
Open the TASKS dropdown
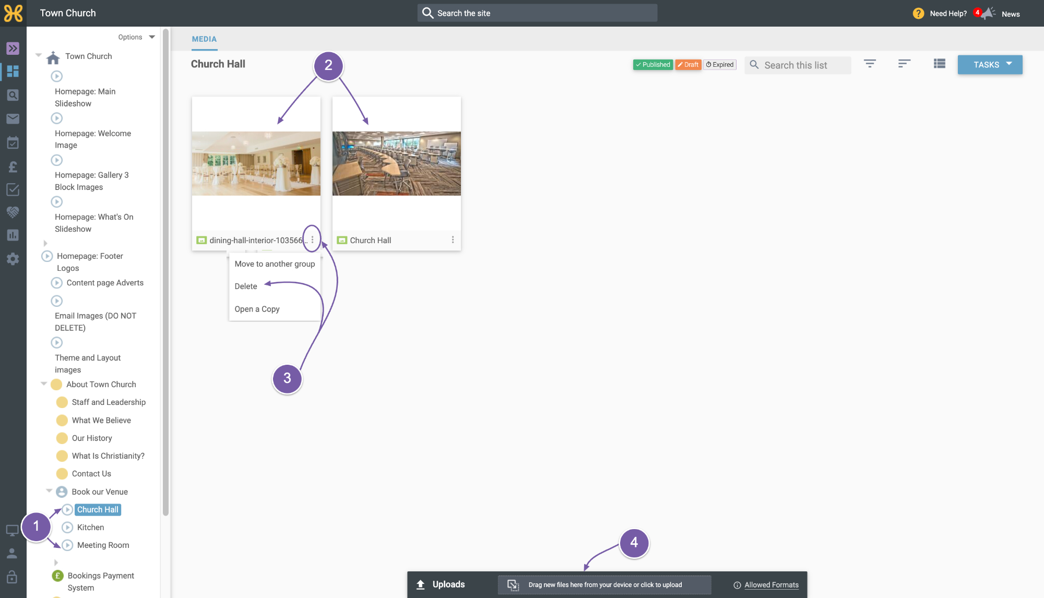coord(990,65)
